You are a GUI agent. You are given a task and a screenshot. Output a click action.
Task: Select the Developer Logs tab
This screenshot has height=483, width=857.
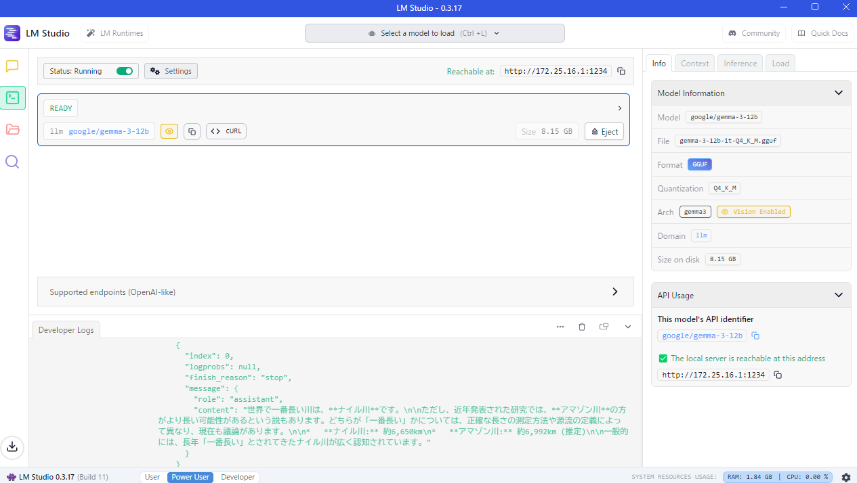66,330
